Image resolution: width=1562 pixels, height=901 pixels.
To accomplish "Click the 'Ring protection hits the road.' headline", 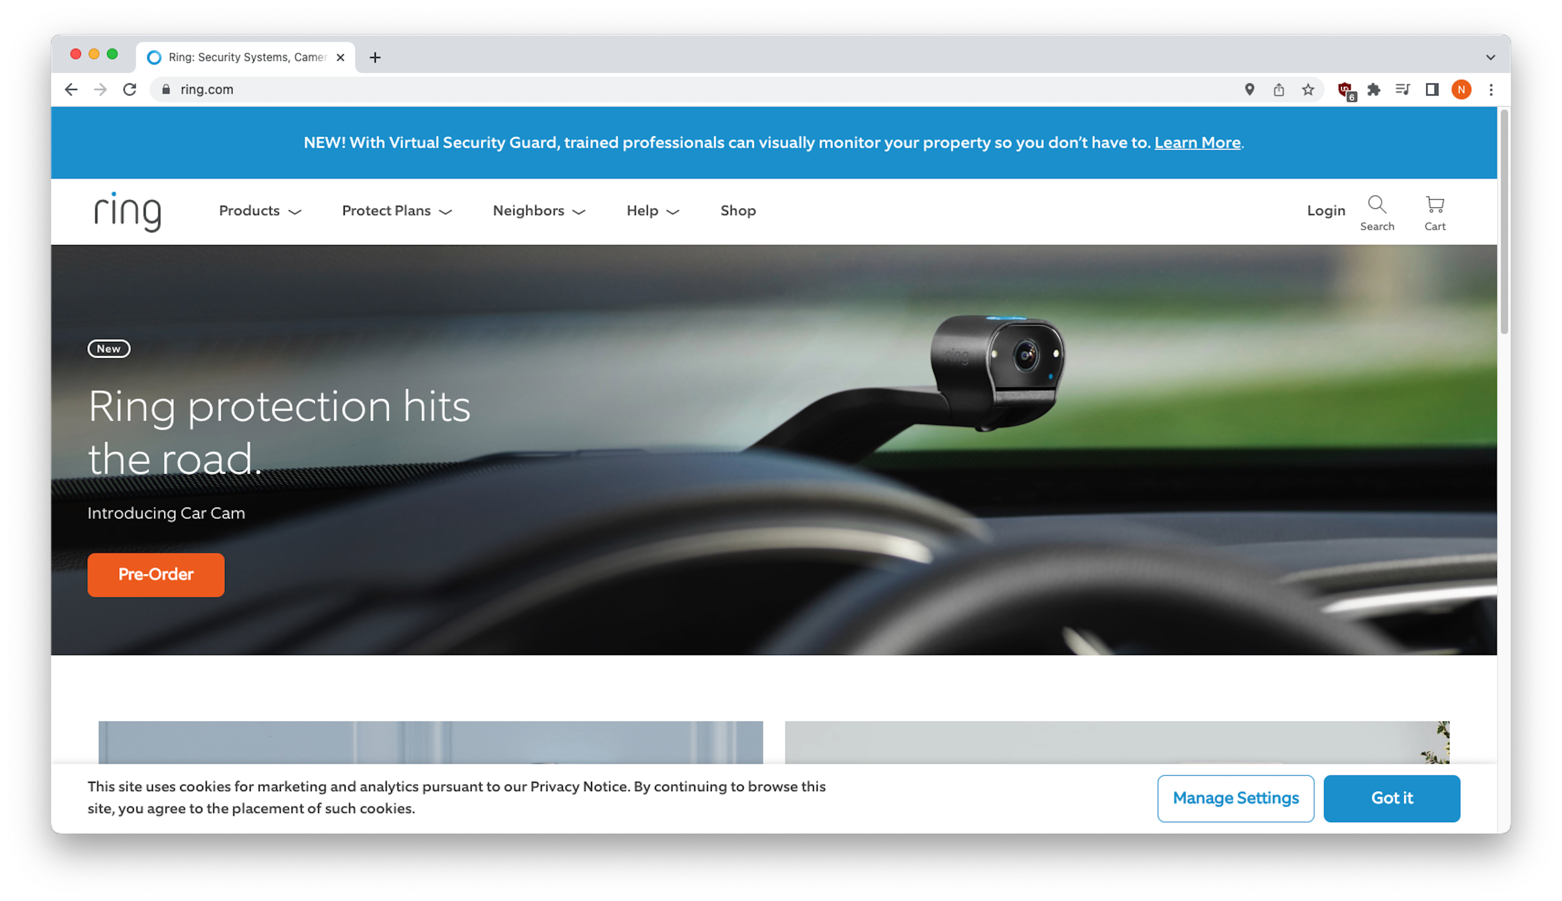I will click(279, 432).
